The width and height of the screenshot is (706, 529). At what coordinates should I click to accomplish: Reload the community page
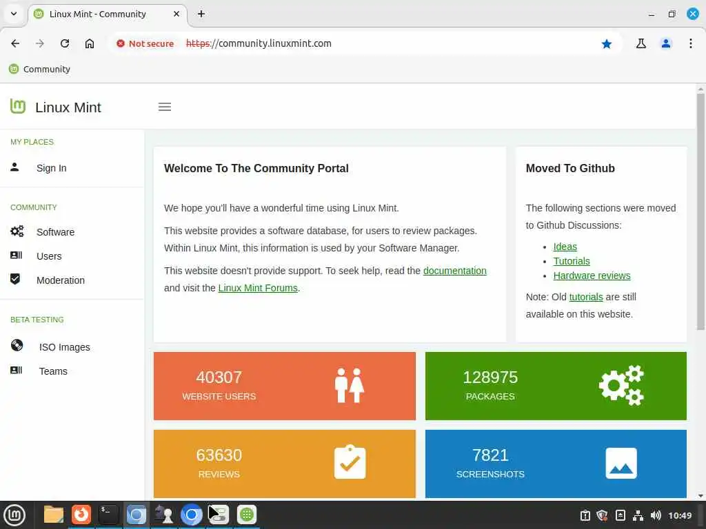point(65,43)
